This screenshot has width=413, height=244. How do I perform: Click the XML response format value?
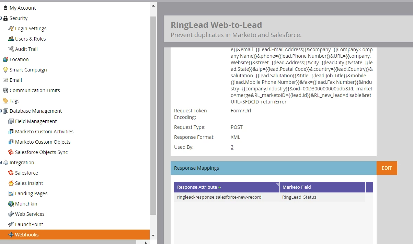tap(236, 137)
